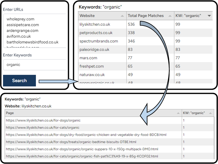Screen dimensions: 218x164
Task: Click the sort arrow beside KW in the page table
Action: 210,113
